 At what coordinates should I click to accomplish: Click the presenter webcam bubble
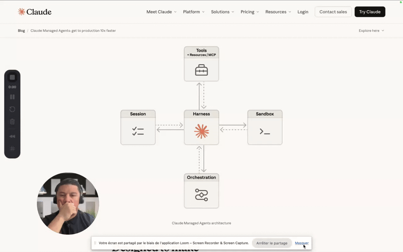click(x=68, y=204)
